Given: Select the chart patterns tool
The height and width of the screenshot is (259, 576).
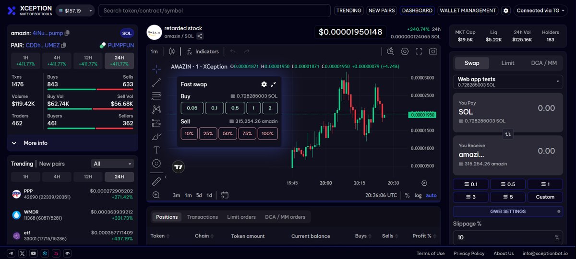Looking at the screenshot, I should [x=156, y=109].
